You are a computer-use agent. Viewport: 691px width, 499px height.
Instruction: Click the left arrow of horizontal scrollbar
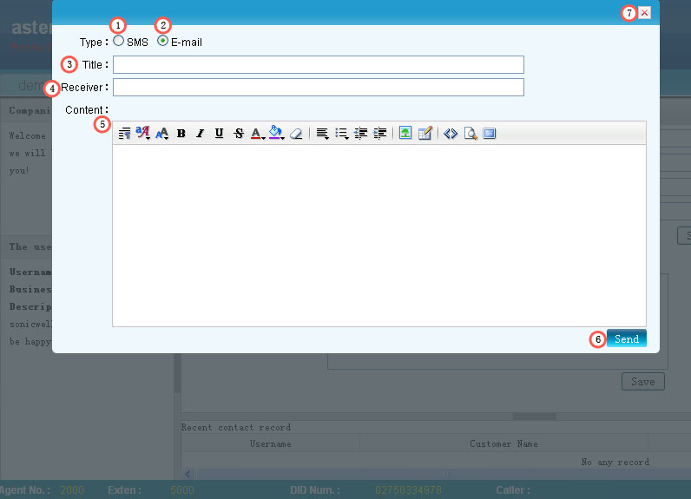(x=188, y=474)
